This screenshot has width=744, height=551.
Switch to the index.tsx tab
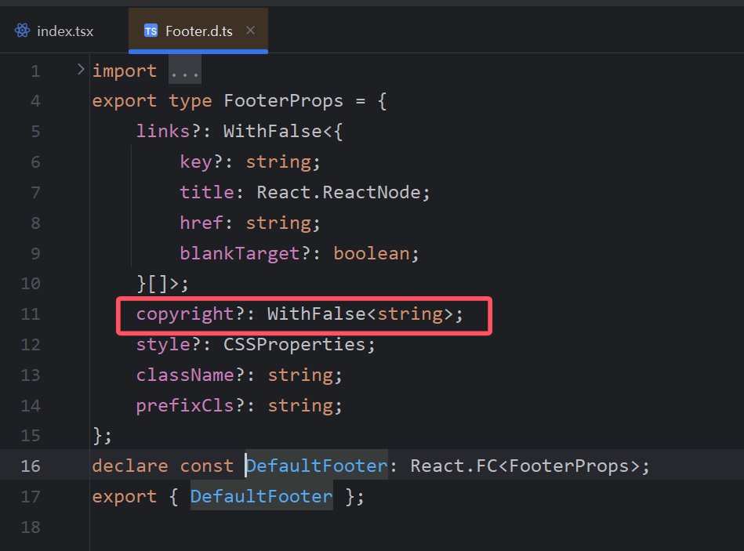point(54,31)
